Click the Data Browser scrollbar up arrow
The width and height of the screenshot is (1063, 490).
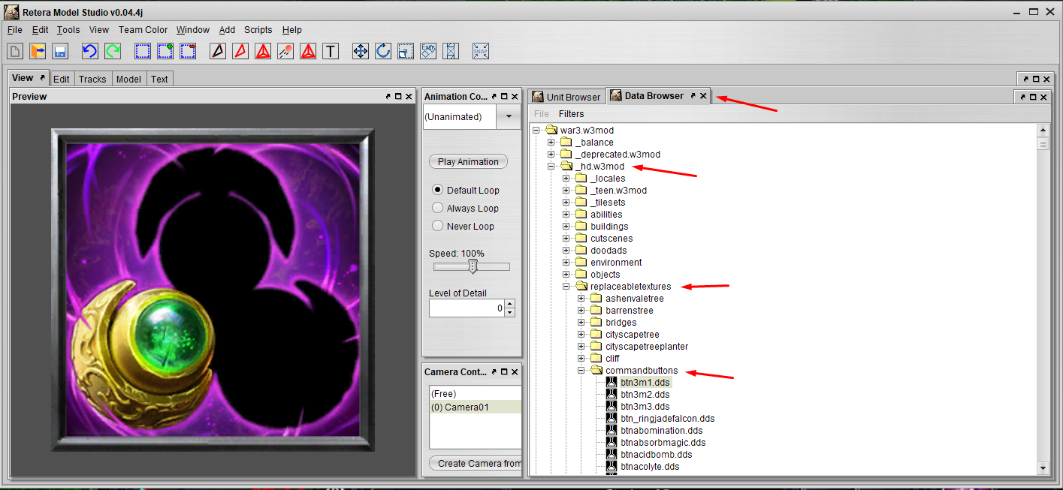pyautogui.click(x=1043, y=131)
